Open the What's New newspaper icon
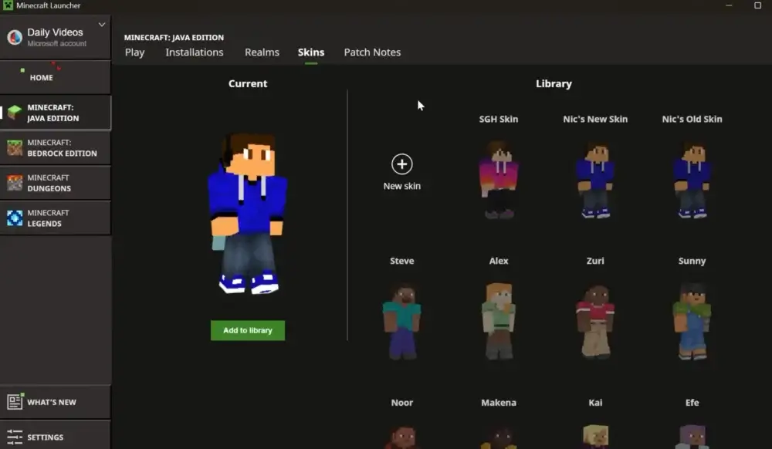The image size is (772, 449). coord(15,402)
